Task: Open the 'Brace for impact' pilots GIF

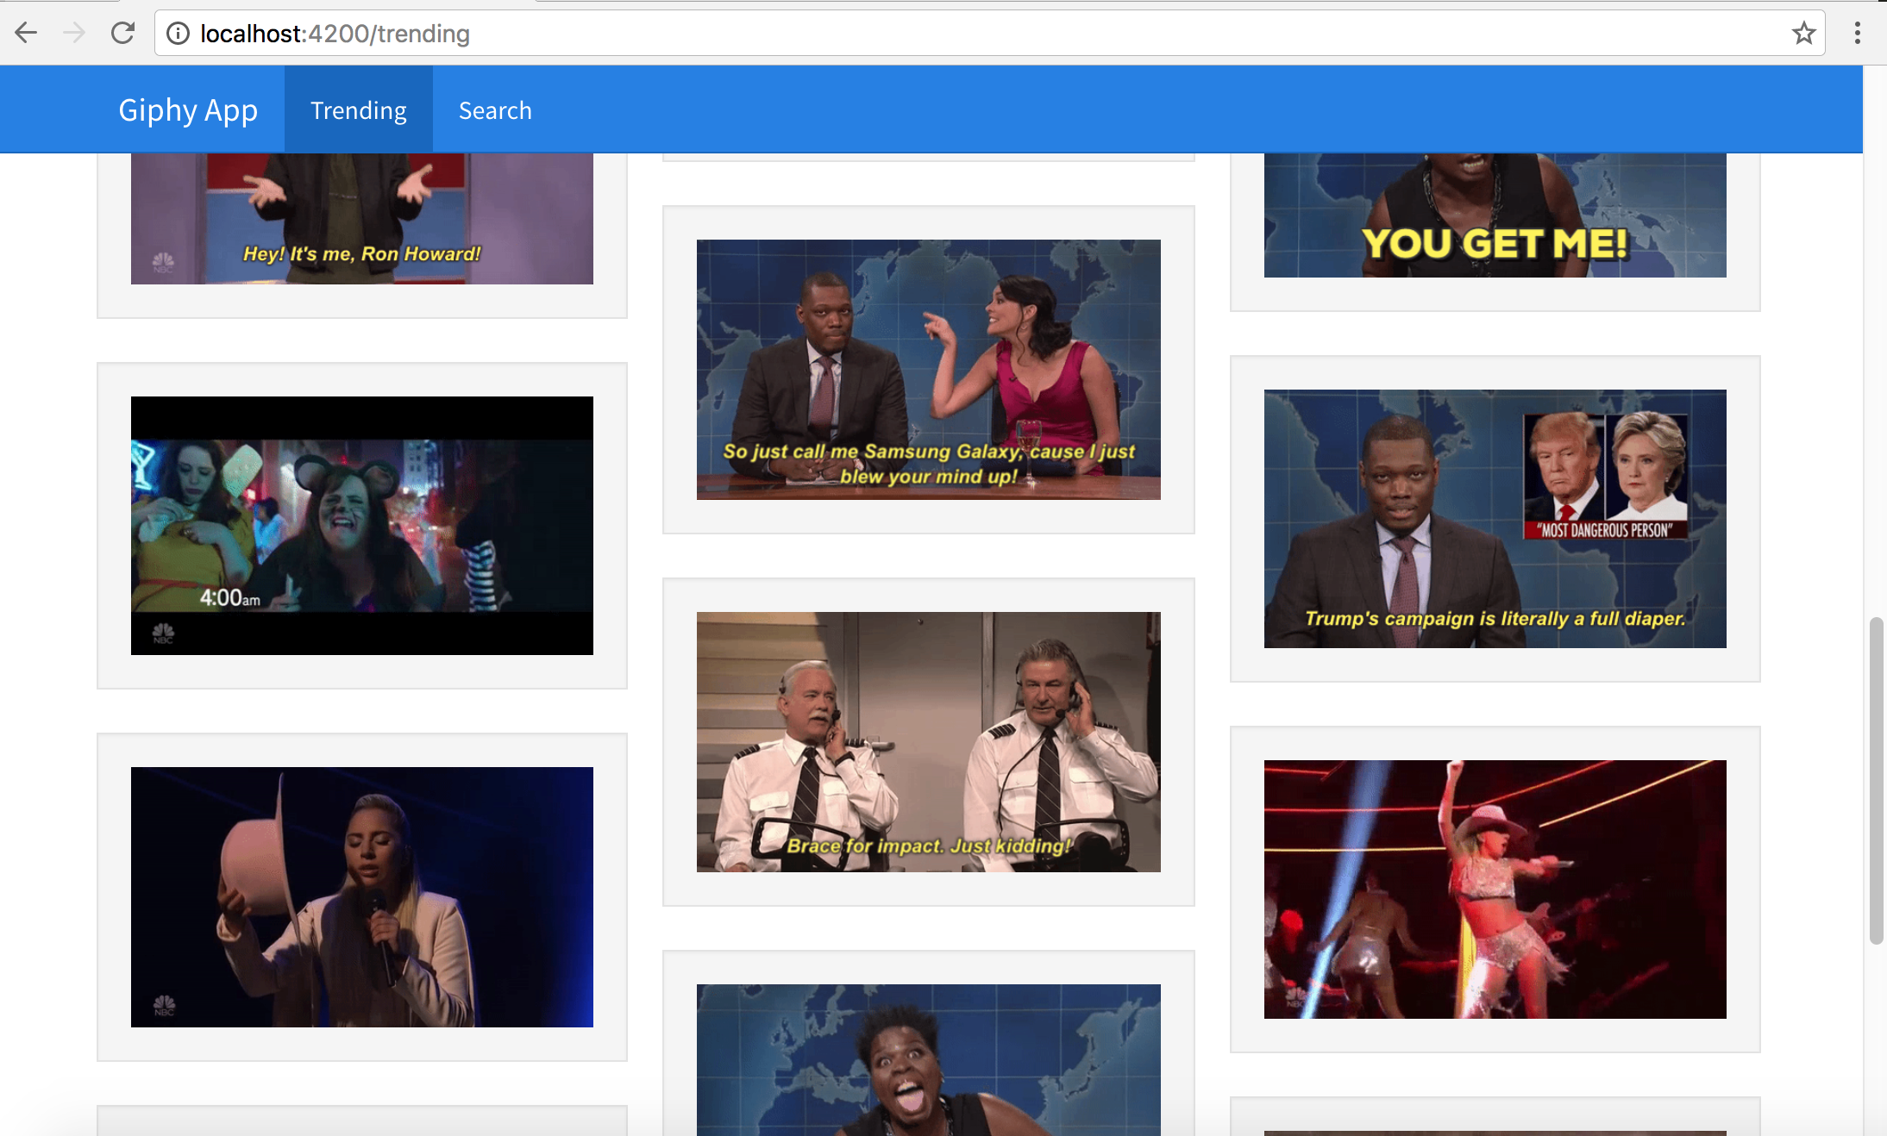Action: click(x=929, y=742)
